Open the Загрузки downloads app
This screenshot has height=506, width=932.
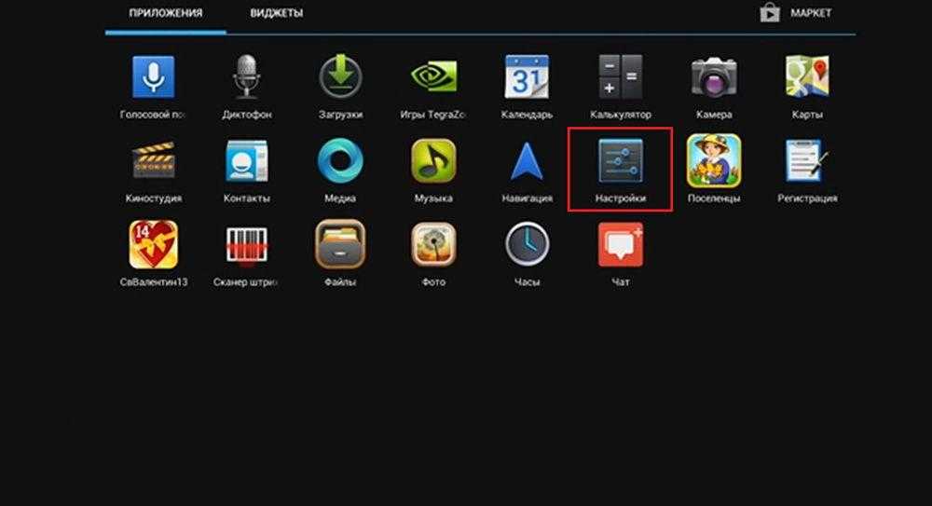point(340,76)
